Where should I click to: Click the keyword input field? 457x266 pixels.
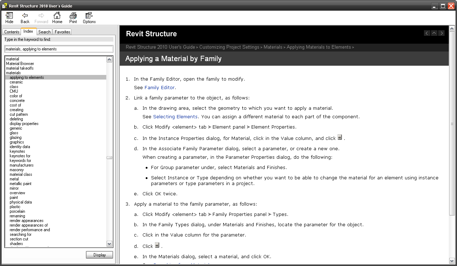point(59,49)
